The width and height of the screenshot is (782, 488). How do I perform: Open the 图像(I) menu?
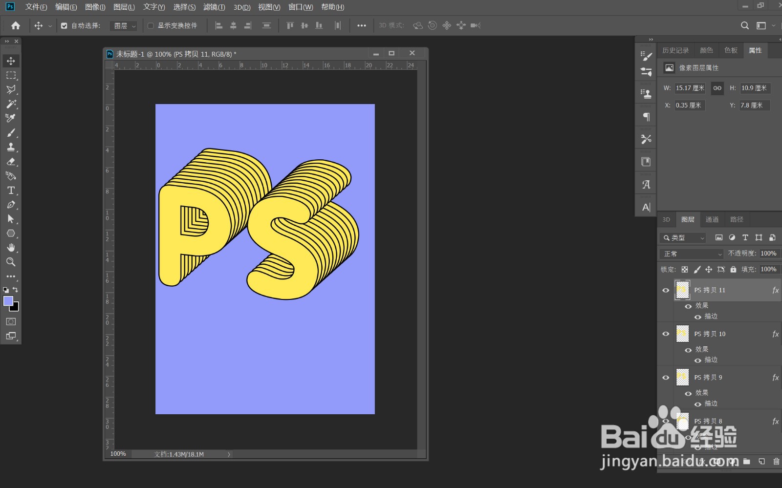[x=95, y=7]
